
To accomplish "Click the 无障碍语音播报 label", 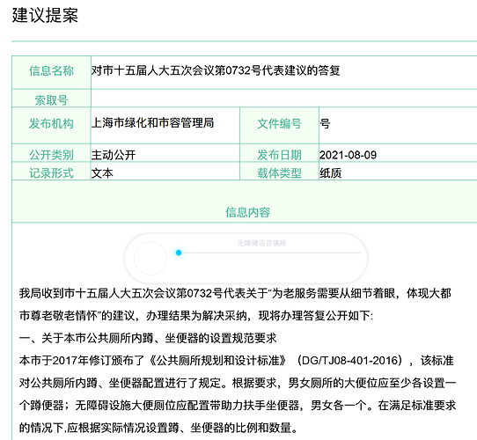I will (x=261, y=243).
